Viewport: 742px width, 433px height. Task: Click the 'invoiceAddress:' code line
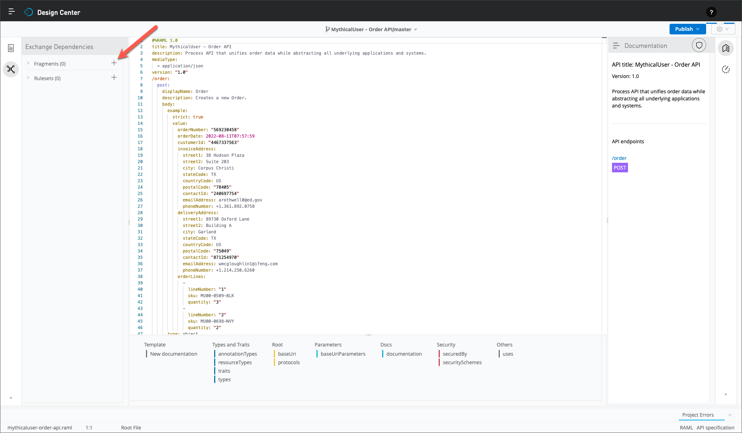(197, 149)
